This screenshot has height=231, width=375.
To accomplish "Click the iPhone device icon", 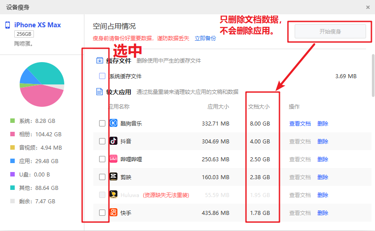I will coord(8,25).
